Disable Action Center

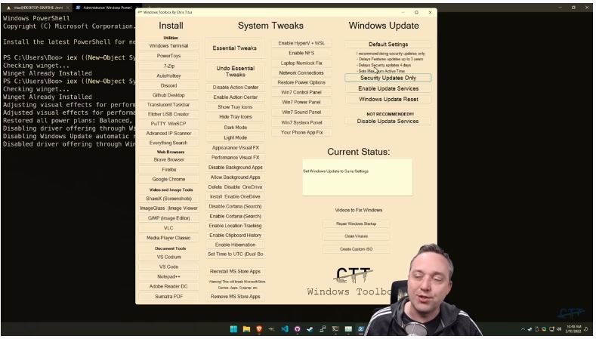click(x=235, y=88)
